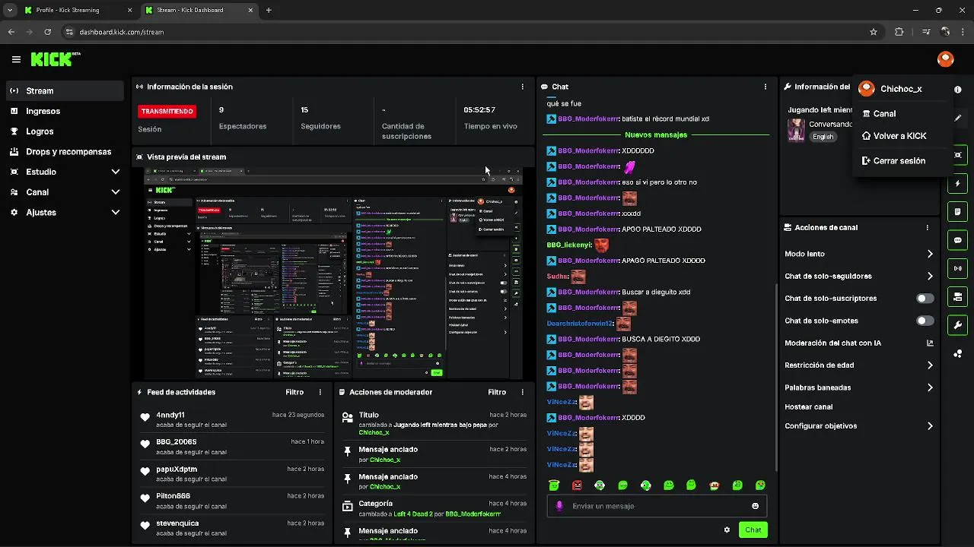The image size is (974, 547).
Task: Pick the angry red emote in quick emotes
Action: tap(577, 485)
